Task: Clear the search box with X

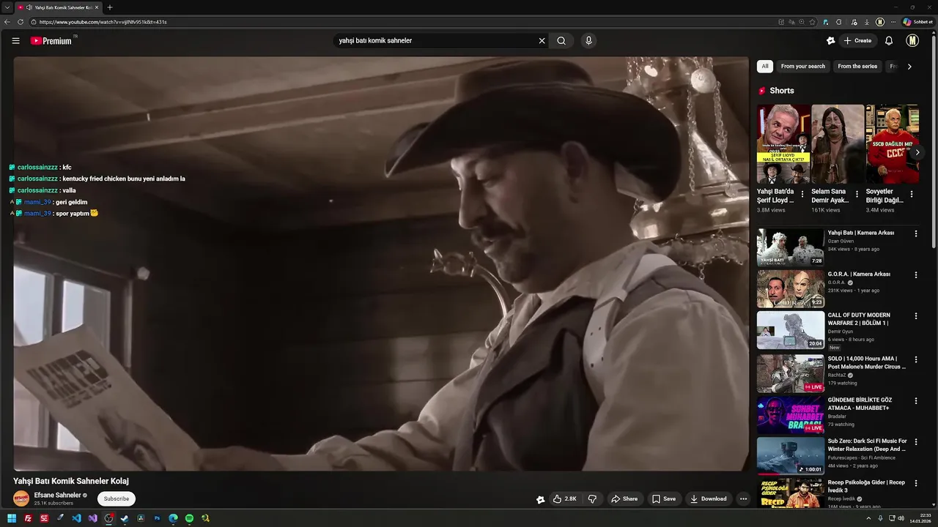Action: (x=542, y=41)
